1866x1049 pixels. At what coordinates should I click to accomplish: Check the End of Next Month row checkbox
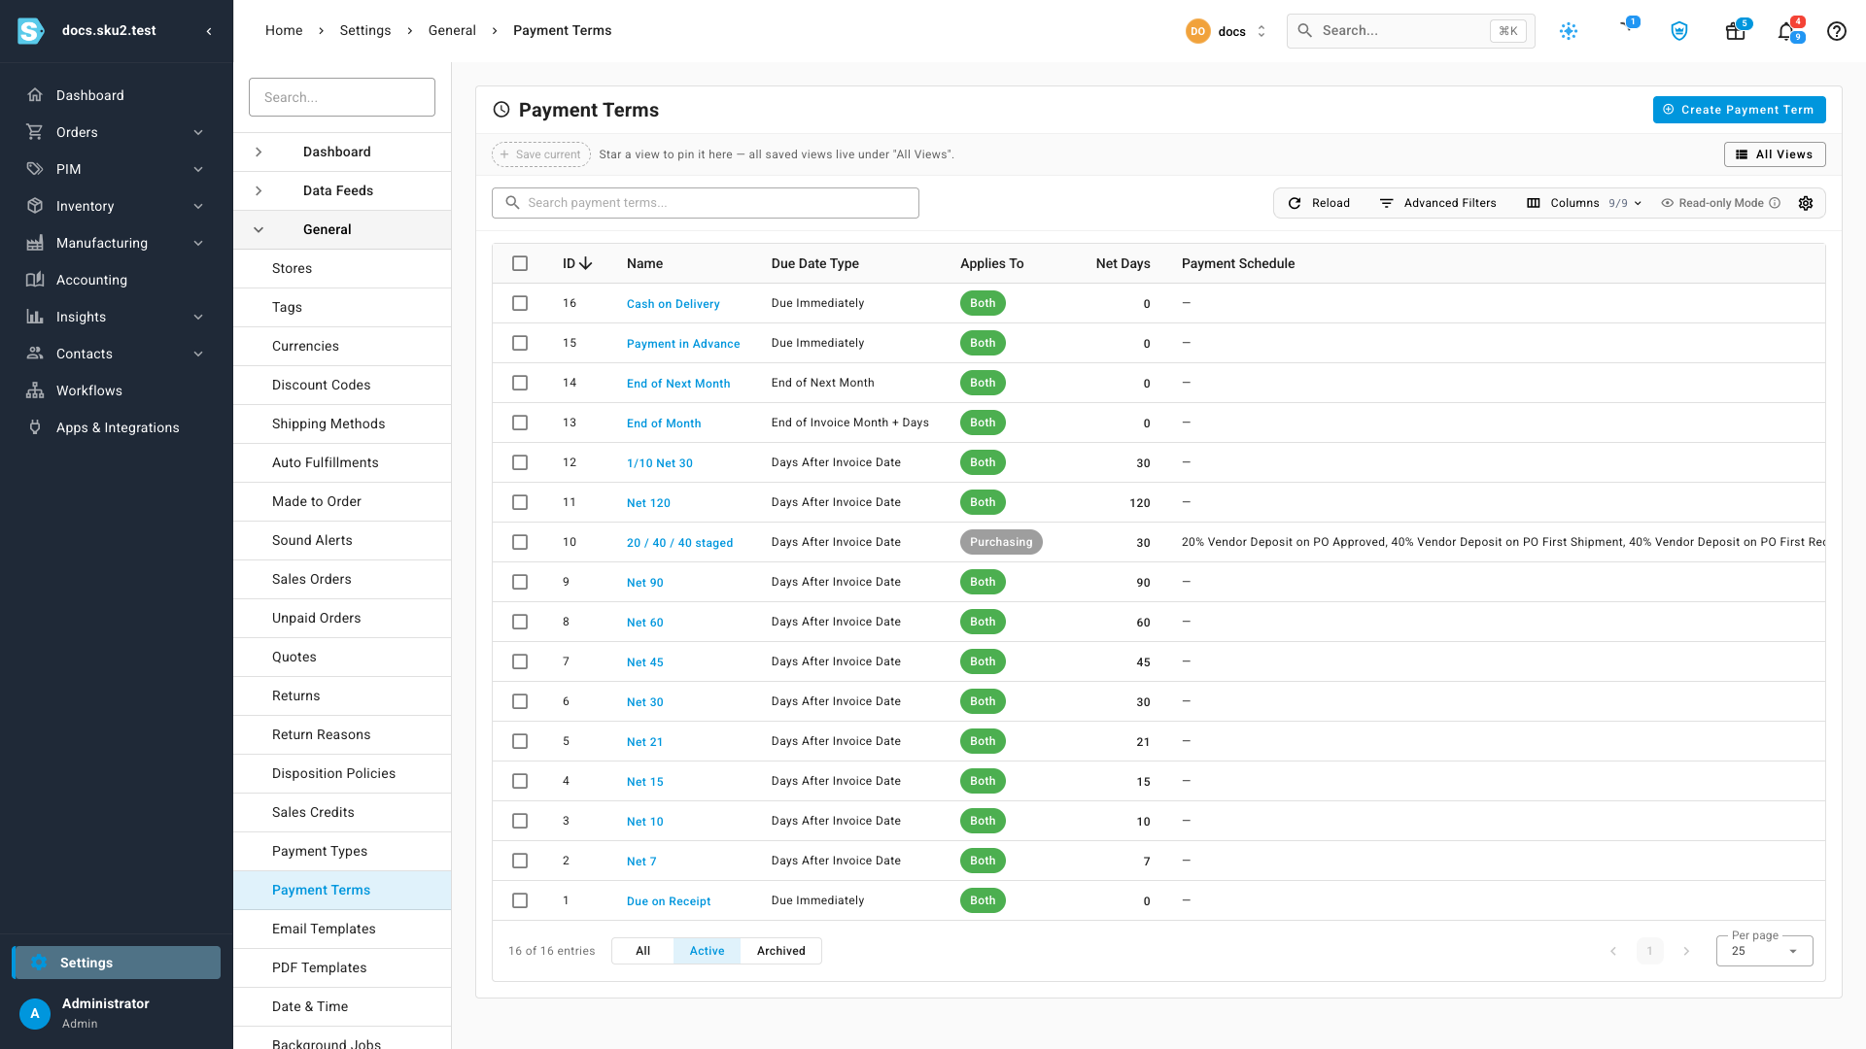[520, 383]
